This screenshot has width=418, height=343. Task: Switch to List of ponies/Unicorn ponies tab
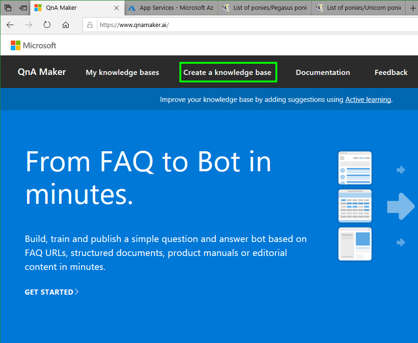pos(358,8)
